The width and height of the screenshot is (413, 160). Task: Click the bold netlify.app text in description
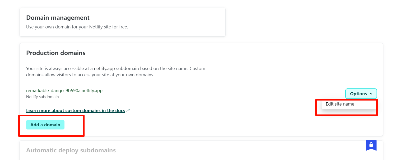coord(104,68)
